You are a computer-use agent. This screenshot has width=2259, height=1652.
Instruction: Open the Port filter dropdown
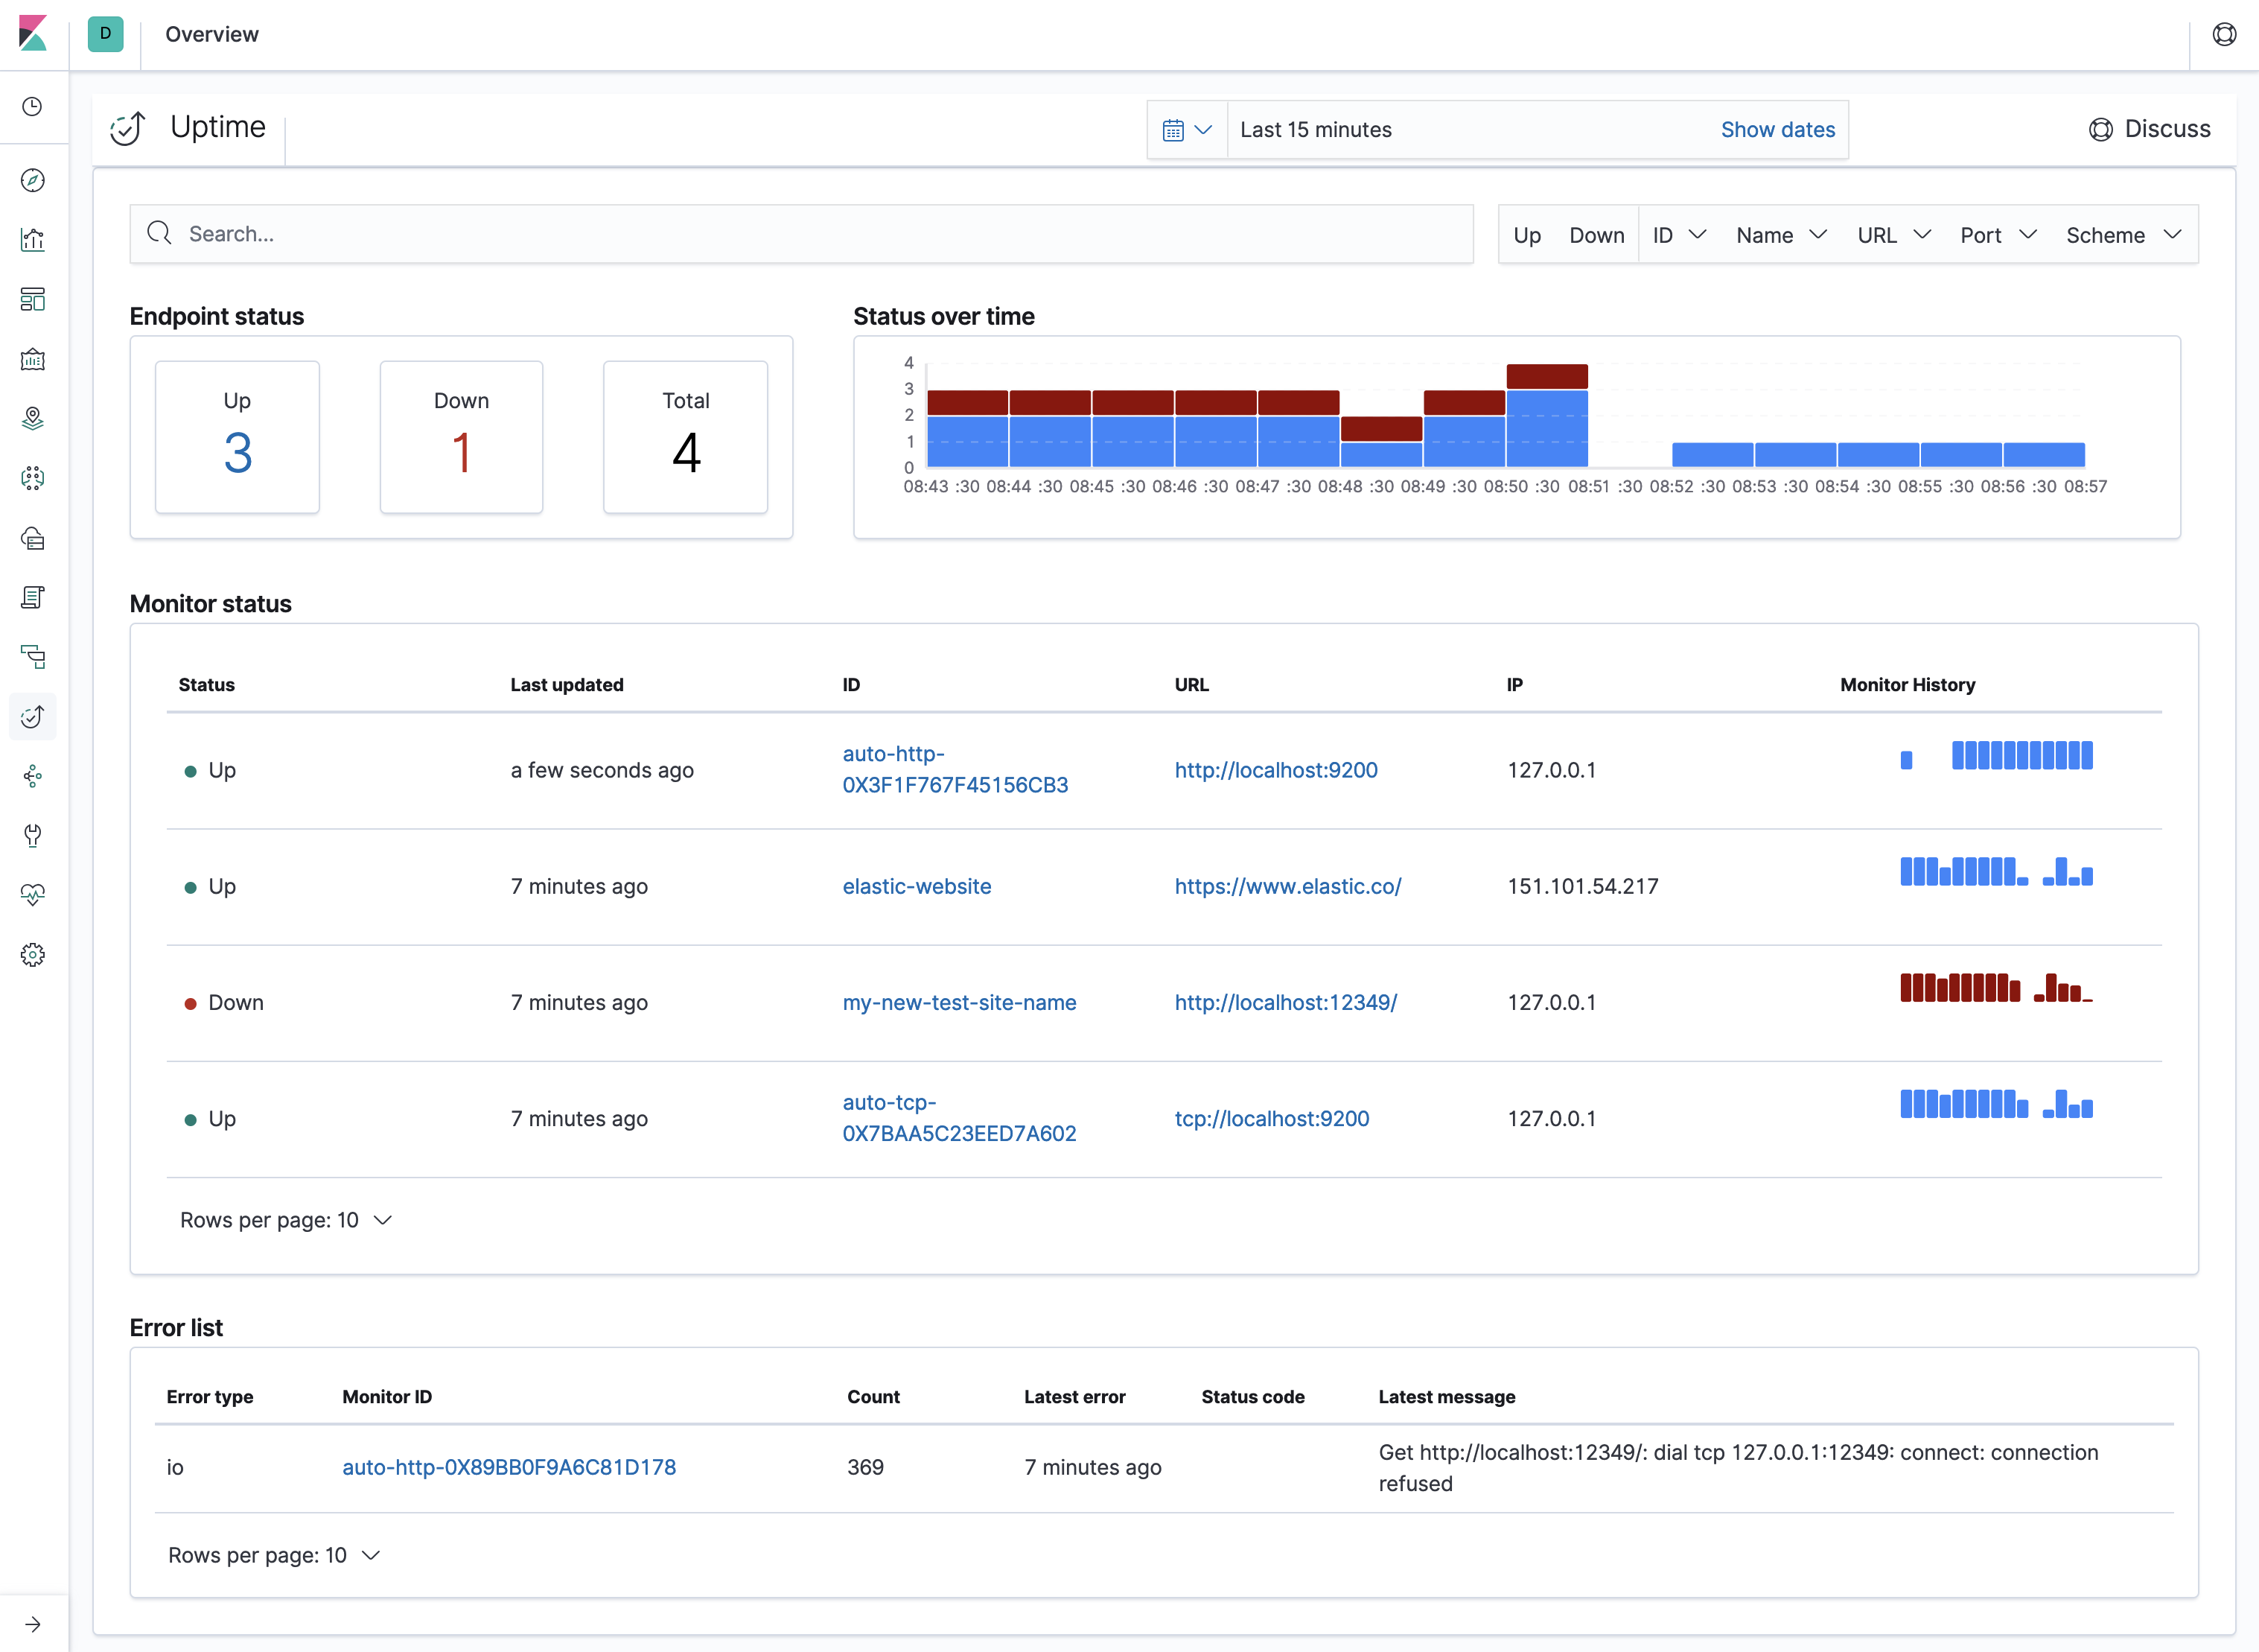(x=1997, y=235)
